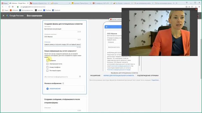Switch to the Форма для потенциального клиента tab
This screenshot has height=113, width=202.
pyautogui.click(x=119, y=76)
